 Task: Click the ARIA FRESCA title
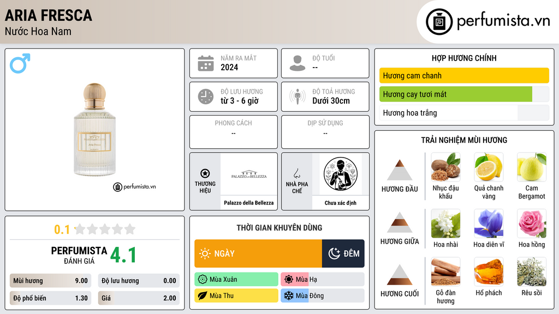49,15
